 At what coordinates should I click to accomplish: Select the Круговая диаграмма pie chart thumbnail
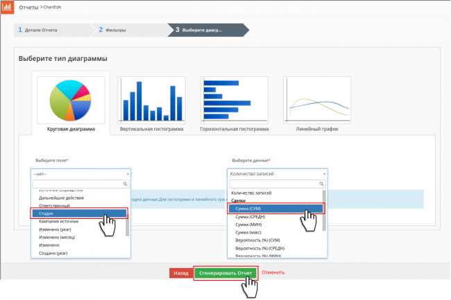71,100
